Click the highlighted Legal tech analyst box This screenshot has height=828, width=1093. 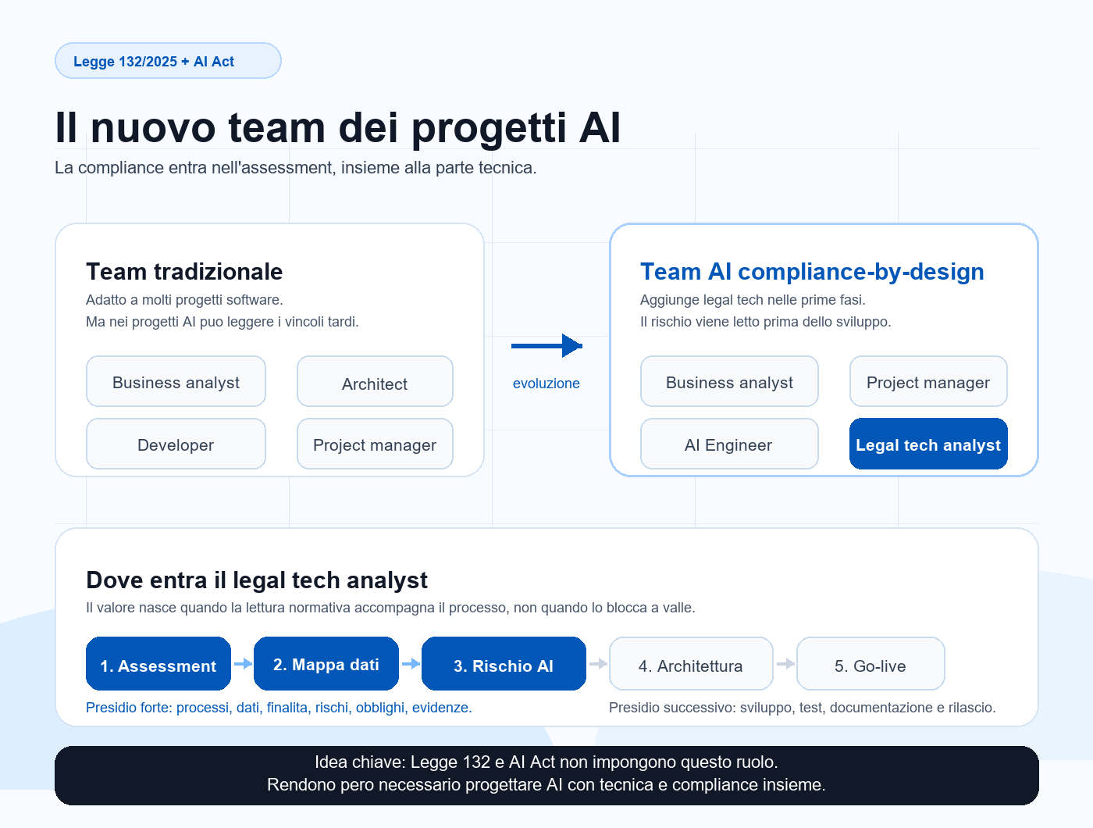[x=928, y=444]
